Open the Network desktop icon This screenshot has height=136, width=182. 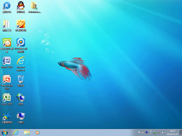tap(20, 98)
